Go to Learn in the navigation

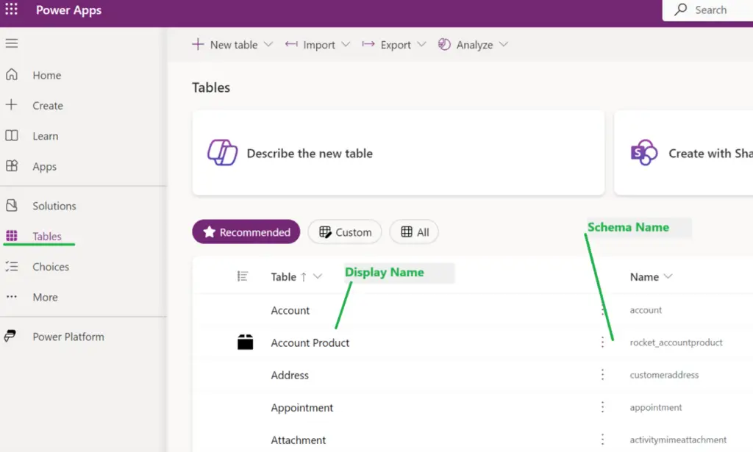point(45,136)
